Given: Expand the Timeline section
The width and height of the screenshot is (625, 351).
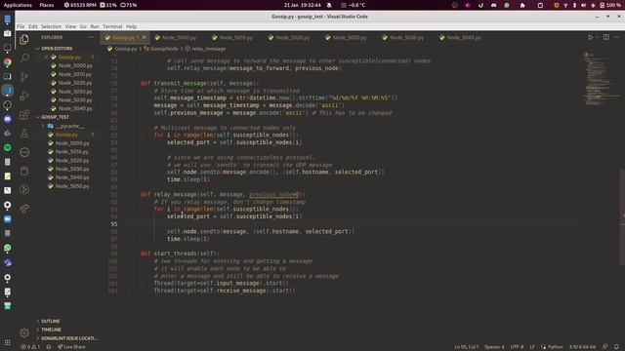Looking at the screenshot, I should pyautogui.click(x=51, y=330).
